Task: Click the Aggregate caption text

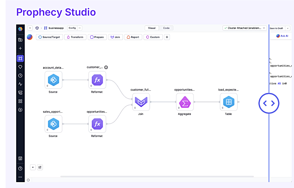Action: (x=184, y=114)
